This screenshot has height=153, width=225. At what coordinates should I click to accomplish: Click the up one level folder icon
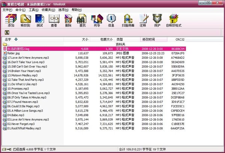pos(7,33)
